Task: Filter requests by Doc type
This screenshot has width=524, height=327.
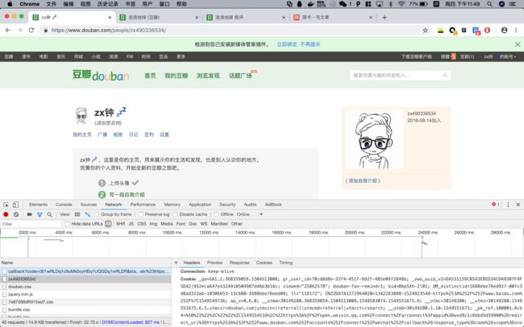Action: tap(193, 224)
